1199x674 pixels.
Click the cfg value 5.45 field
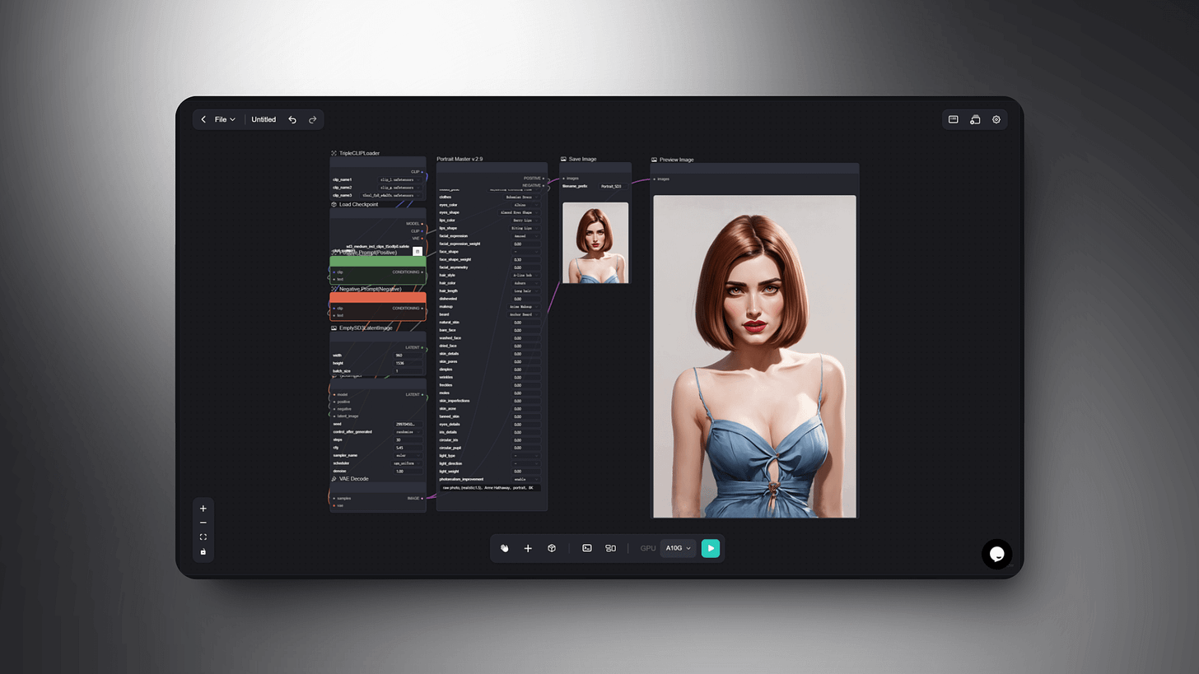point(408,448)
